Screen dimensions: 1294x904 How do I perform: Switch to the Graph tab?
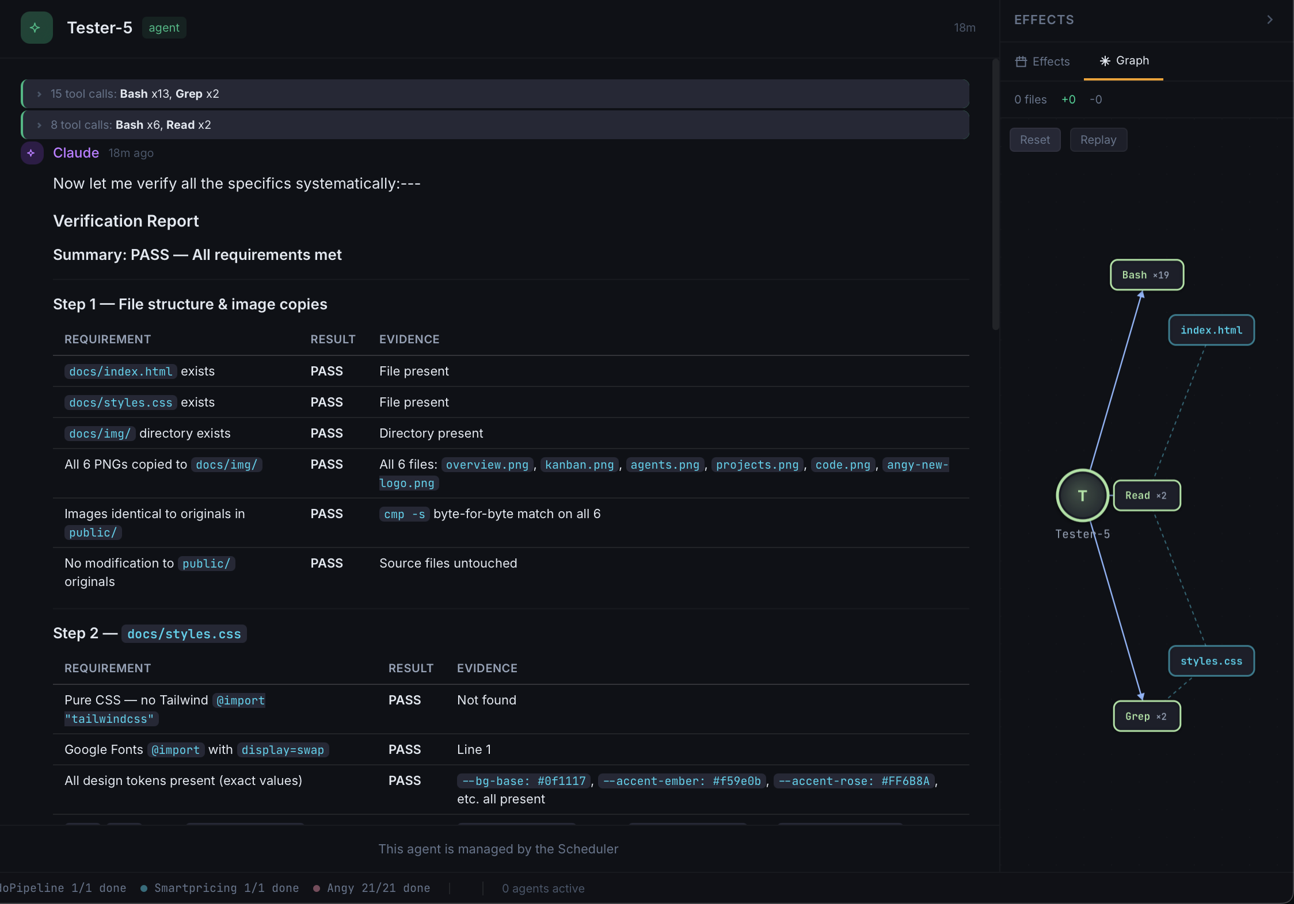(1124, 60)
